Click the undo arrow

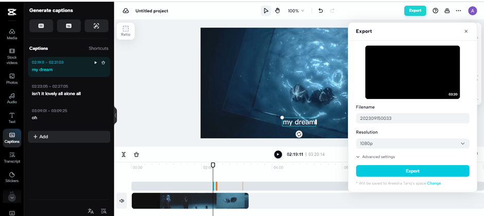(x=321, y=11)
